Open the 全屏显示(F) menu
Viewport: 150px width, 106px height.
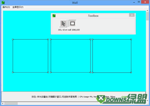click(18, 7)
